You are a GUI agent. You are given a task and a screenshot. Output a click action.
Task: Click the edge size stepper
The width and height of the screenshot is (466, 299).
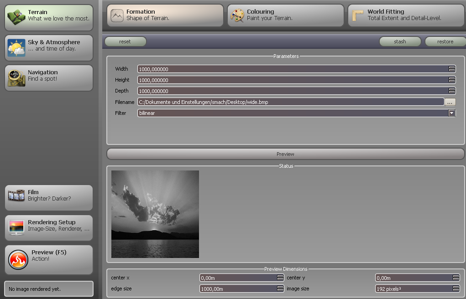(280, 289)
